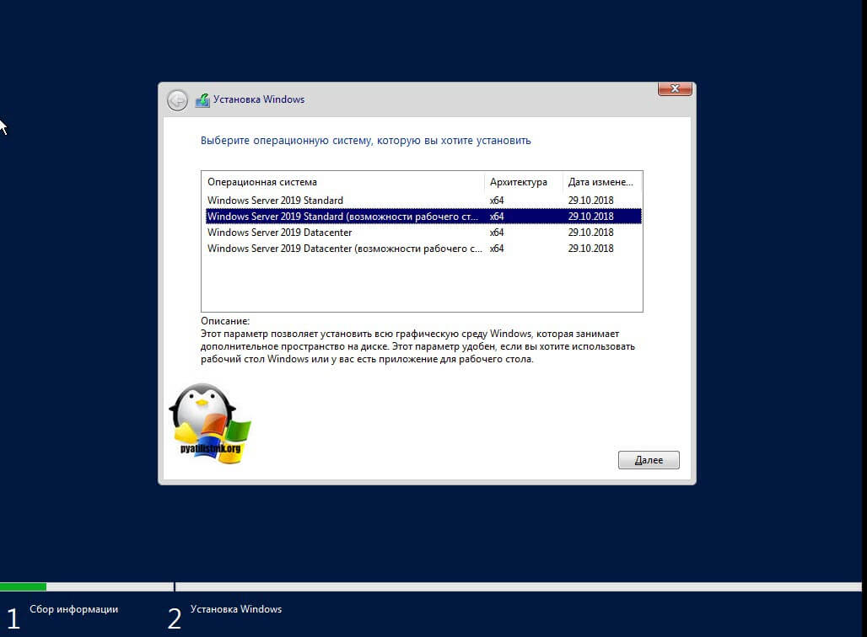Click date 29.10.2018 in first Standard row
Image resolution: width=867 pixels, height=637 pixels.
coord(590,200)
